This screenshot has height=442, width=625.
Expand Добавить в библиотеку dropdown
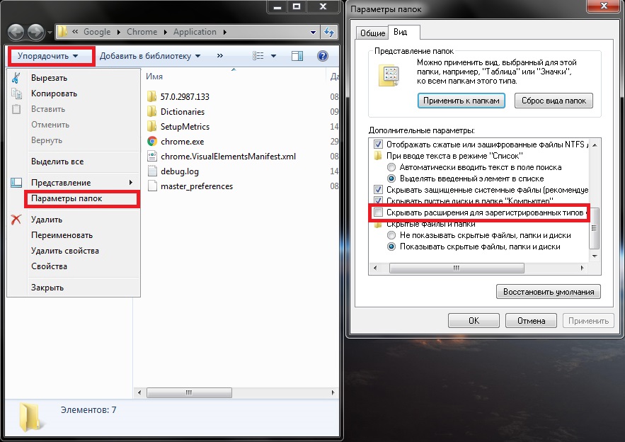[150, 56]
